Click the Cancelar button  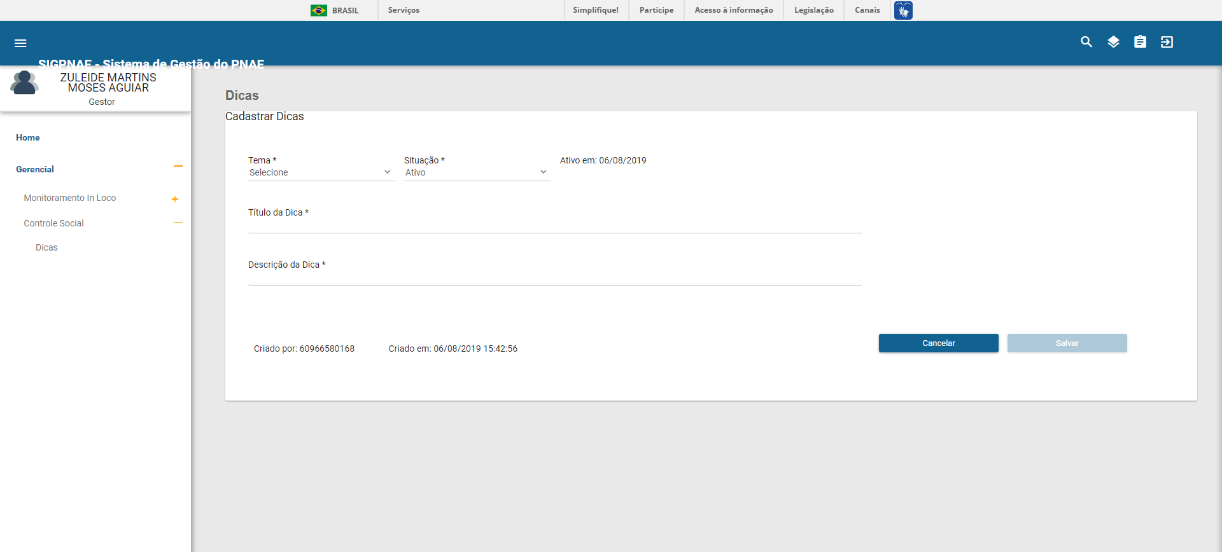938,343
